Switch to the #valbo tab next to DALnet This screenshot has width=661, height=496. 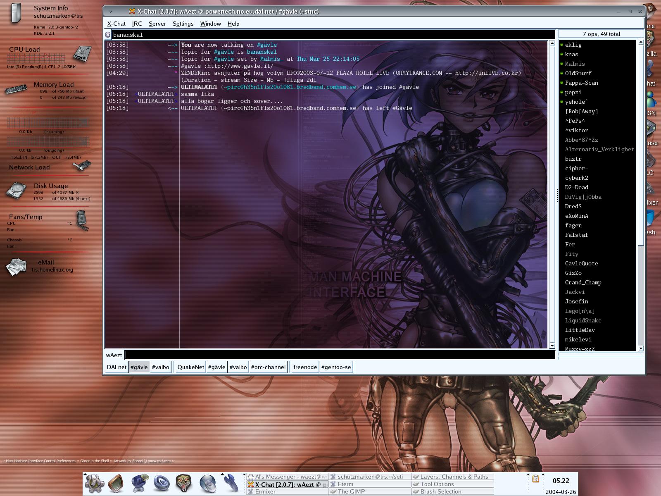pos(160,367)
